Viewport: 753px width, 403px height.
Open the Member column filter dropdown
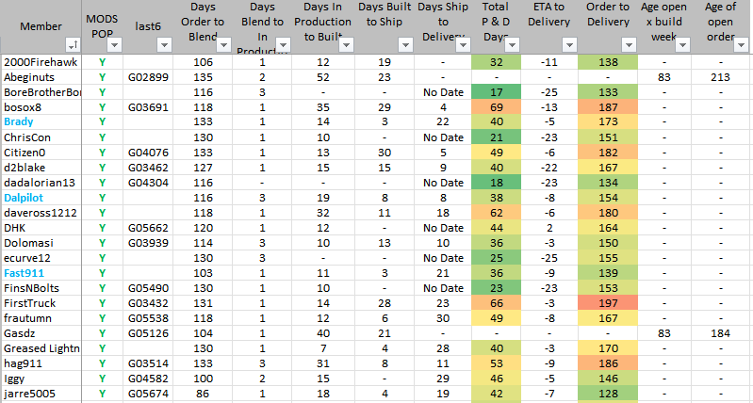click(73, 45)
